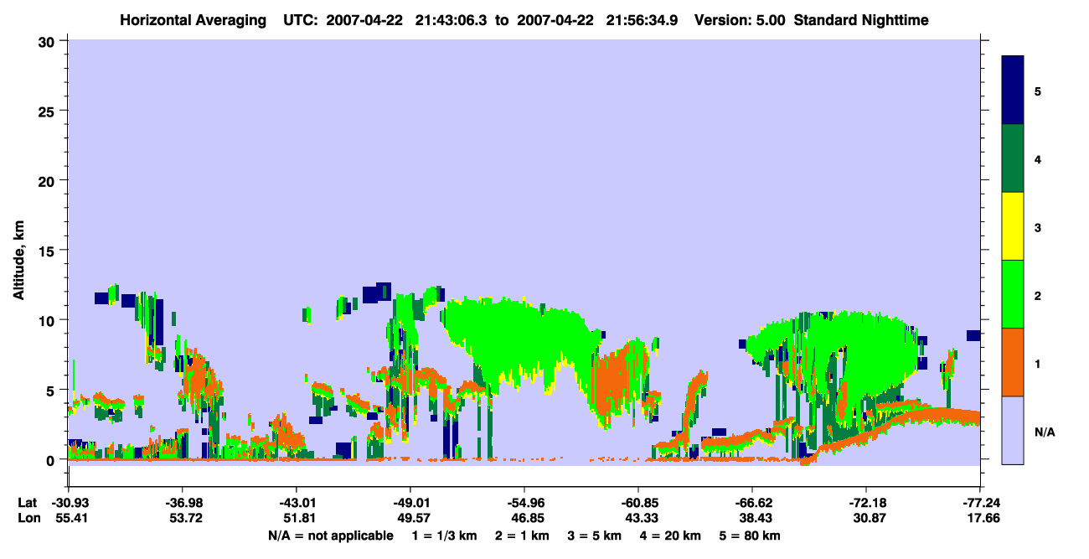Click the y-axis tick label 25

pyautogui.click(x=49, y=111)
